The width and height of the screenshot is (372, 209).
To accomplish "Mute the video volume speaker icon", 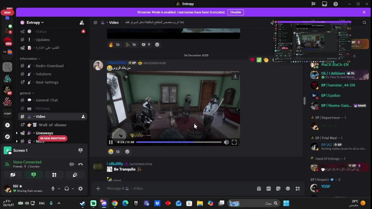I will point(226,142).
